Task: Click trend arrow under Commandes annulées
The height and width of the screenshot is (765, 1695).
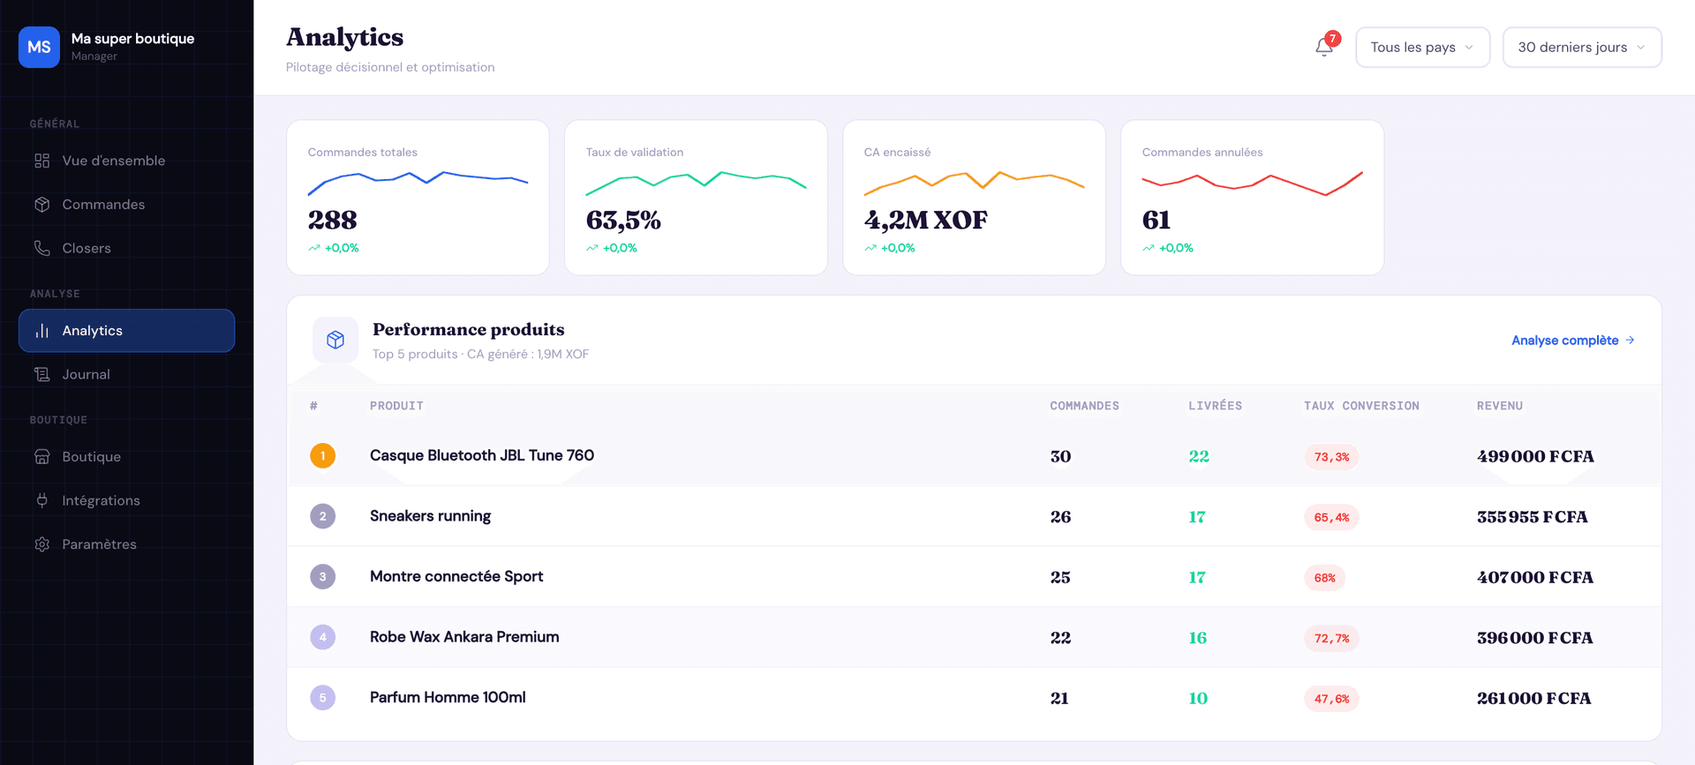Action: click(1149, 248)
